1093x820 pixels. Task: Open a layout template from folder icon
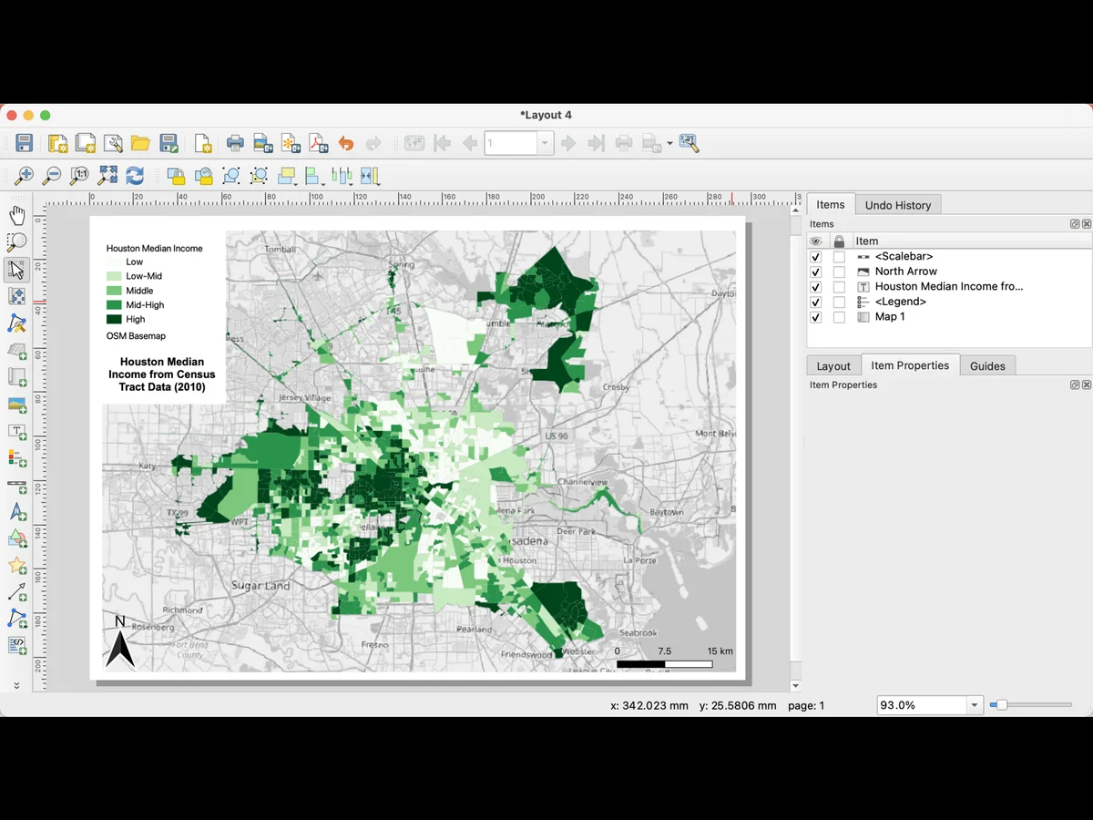tap(140, 143)
